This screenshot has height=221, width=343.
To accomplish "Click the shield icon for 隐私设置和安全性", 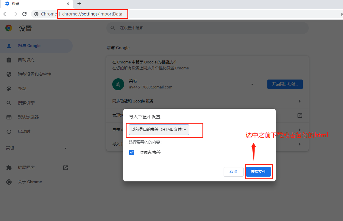I will coord(9,74).
